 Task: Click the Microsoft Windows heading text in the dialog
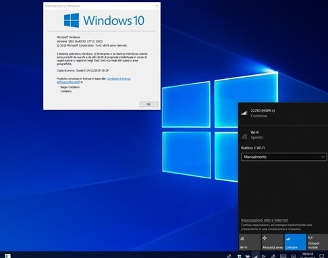tap(68, 37)
